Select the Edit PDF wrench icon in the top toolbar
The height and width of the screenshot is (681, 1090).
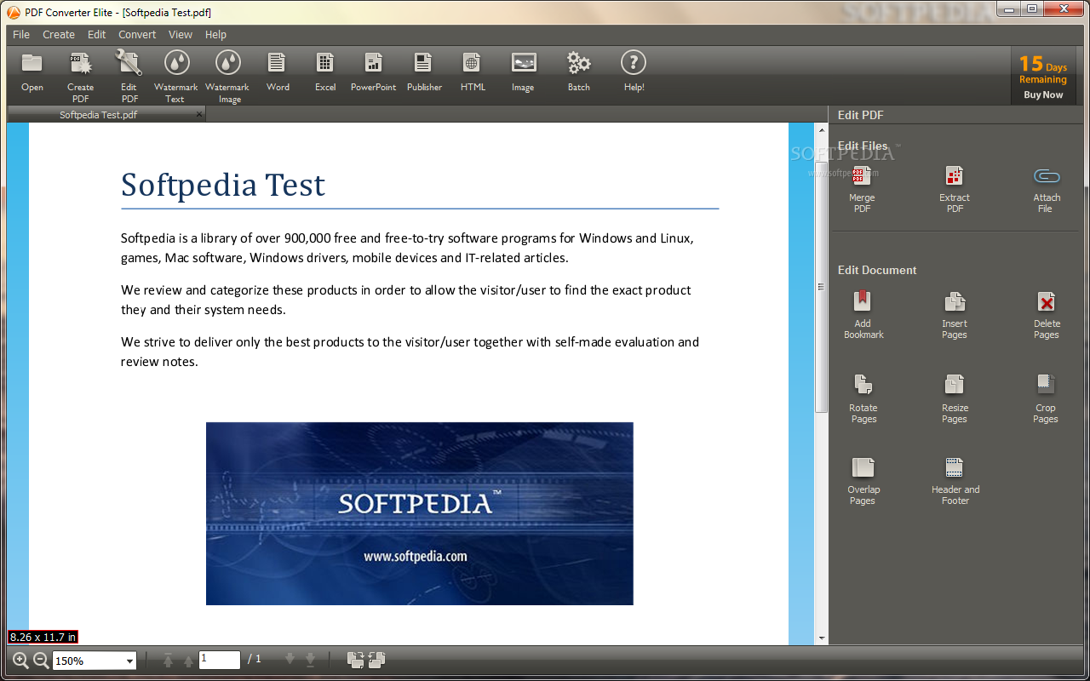click(129, 63)
